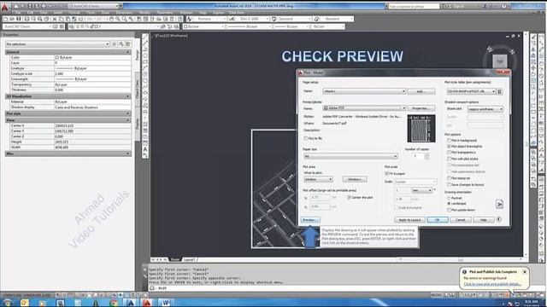Check Save changes to layout
Screen dimensions: 547x307
click(x=450, y=184)
